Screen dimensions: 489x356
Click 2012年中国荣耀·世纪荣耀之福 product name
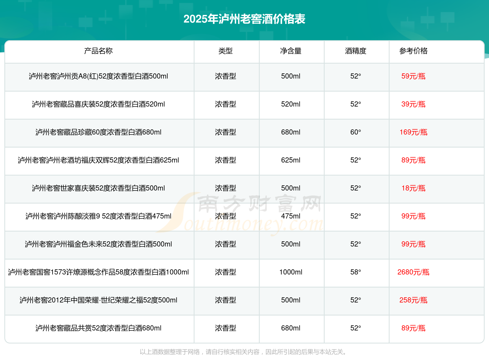[x=98, y=300]
